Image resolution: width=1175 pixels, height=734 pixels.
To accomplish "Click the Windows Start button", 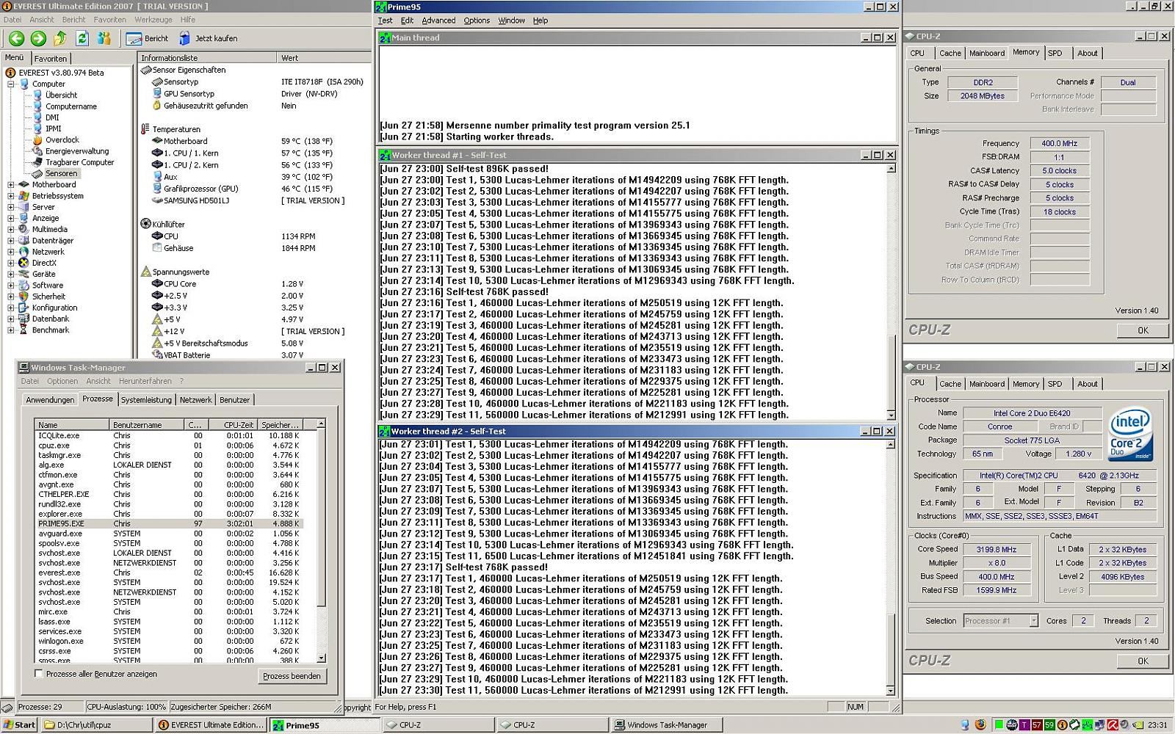I will [19, 724].
